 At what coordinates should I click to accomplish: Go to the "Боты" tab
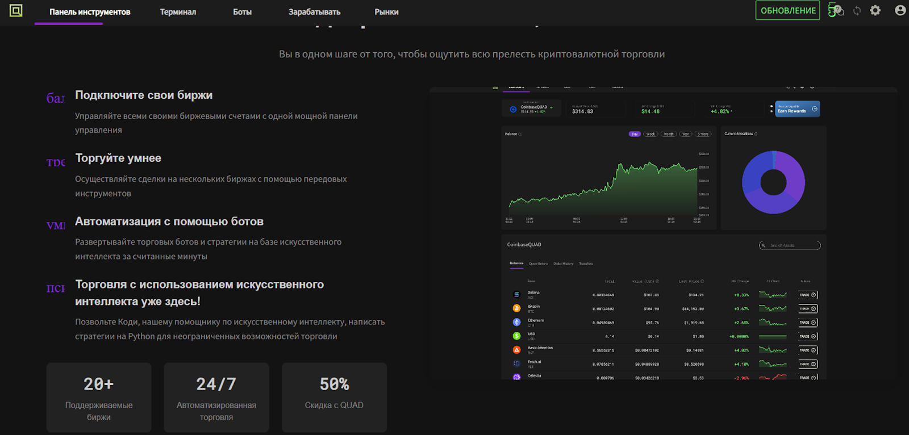coord(242,12)
